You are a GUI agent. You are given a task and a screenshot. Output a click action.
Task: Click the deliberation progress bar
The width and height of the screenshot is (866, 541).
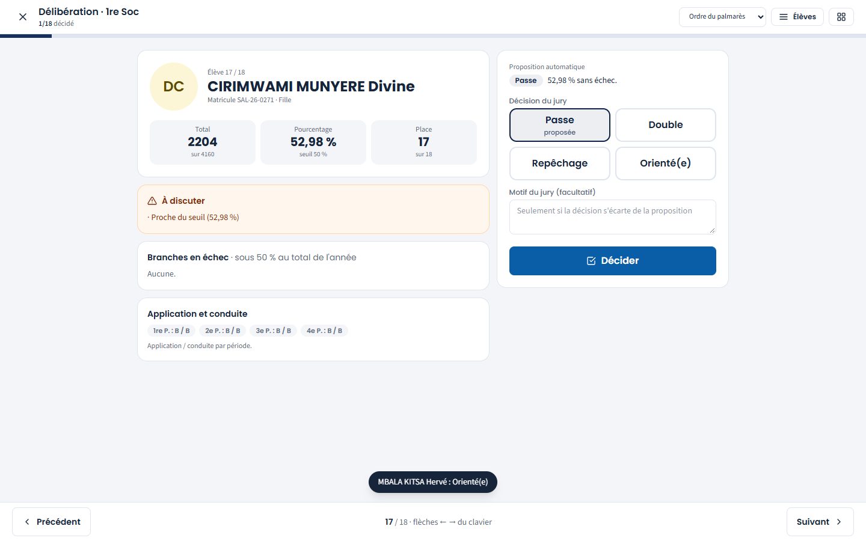pyautogui.click(x=433, y=36)
